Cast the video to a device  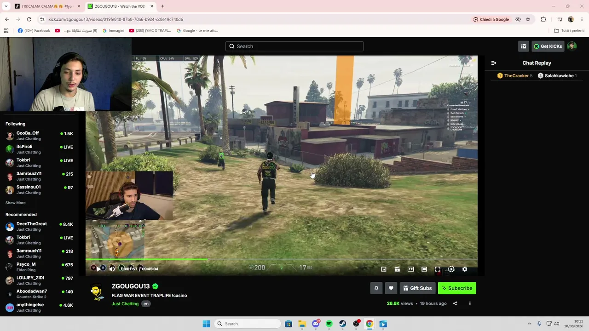(397, 269)
